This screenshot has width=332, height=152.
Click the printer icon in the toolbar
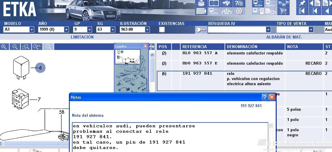[x=201, y=4]
